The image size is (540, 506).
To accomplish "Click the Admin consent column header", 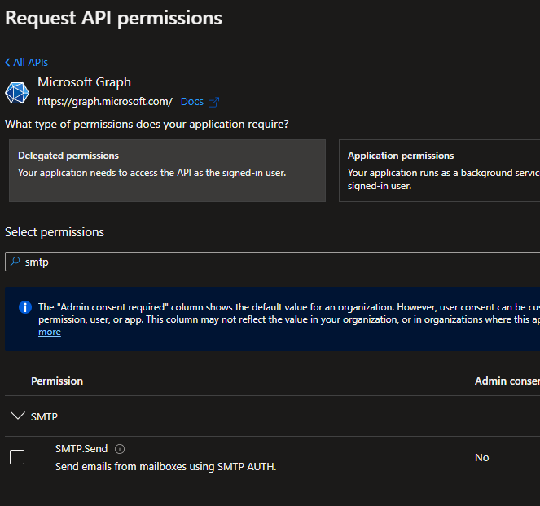I will point(507,381).
